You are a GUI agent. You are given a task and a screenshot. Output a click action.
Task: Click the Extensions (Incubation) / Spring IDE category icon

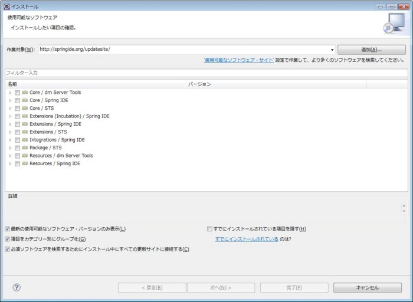pos(25,116)
